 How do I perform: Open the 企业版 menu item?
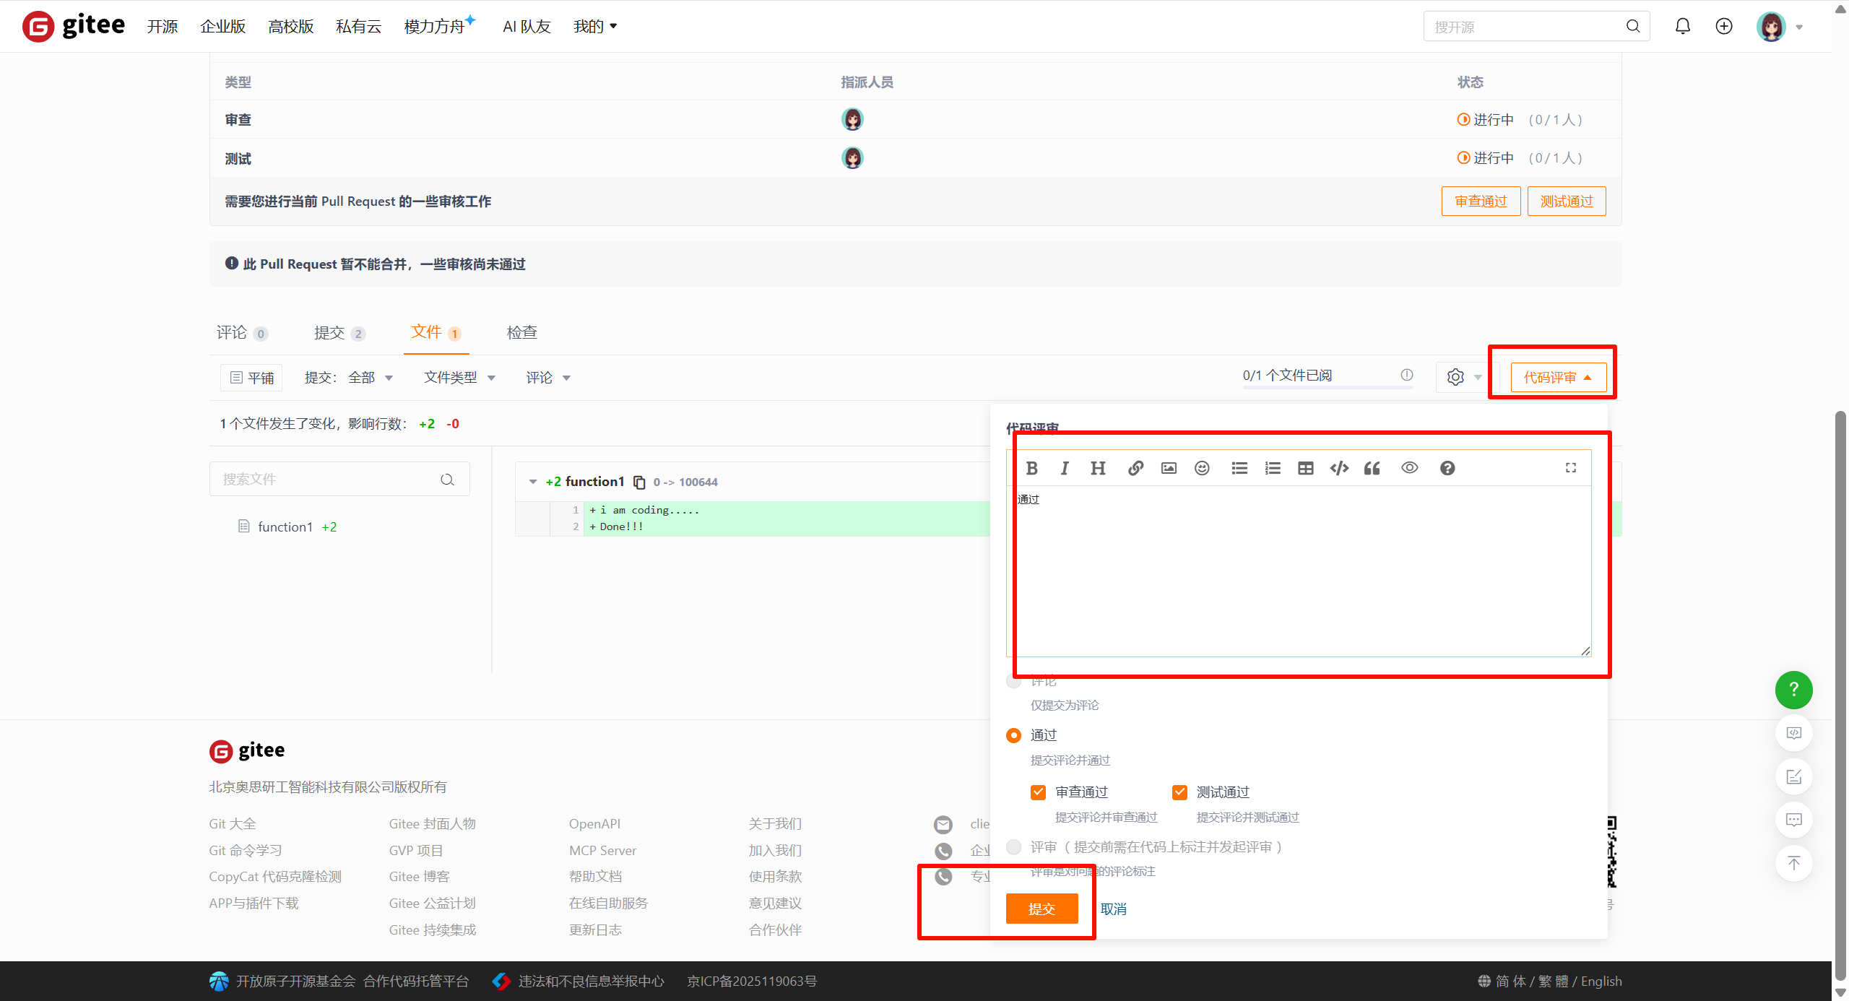(x=222, y=27)
